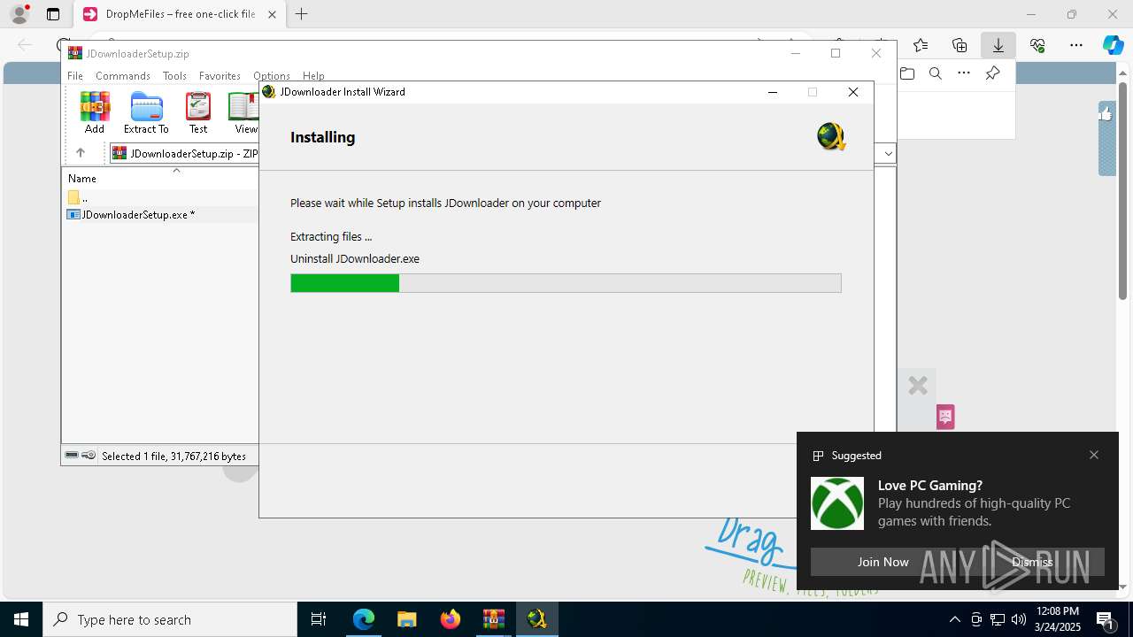Minimize the JDownloader Install Wizard window
This screenshot has width=1133, height=637.
pyautogui.click(x=773, y=92)
